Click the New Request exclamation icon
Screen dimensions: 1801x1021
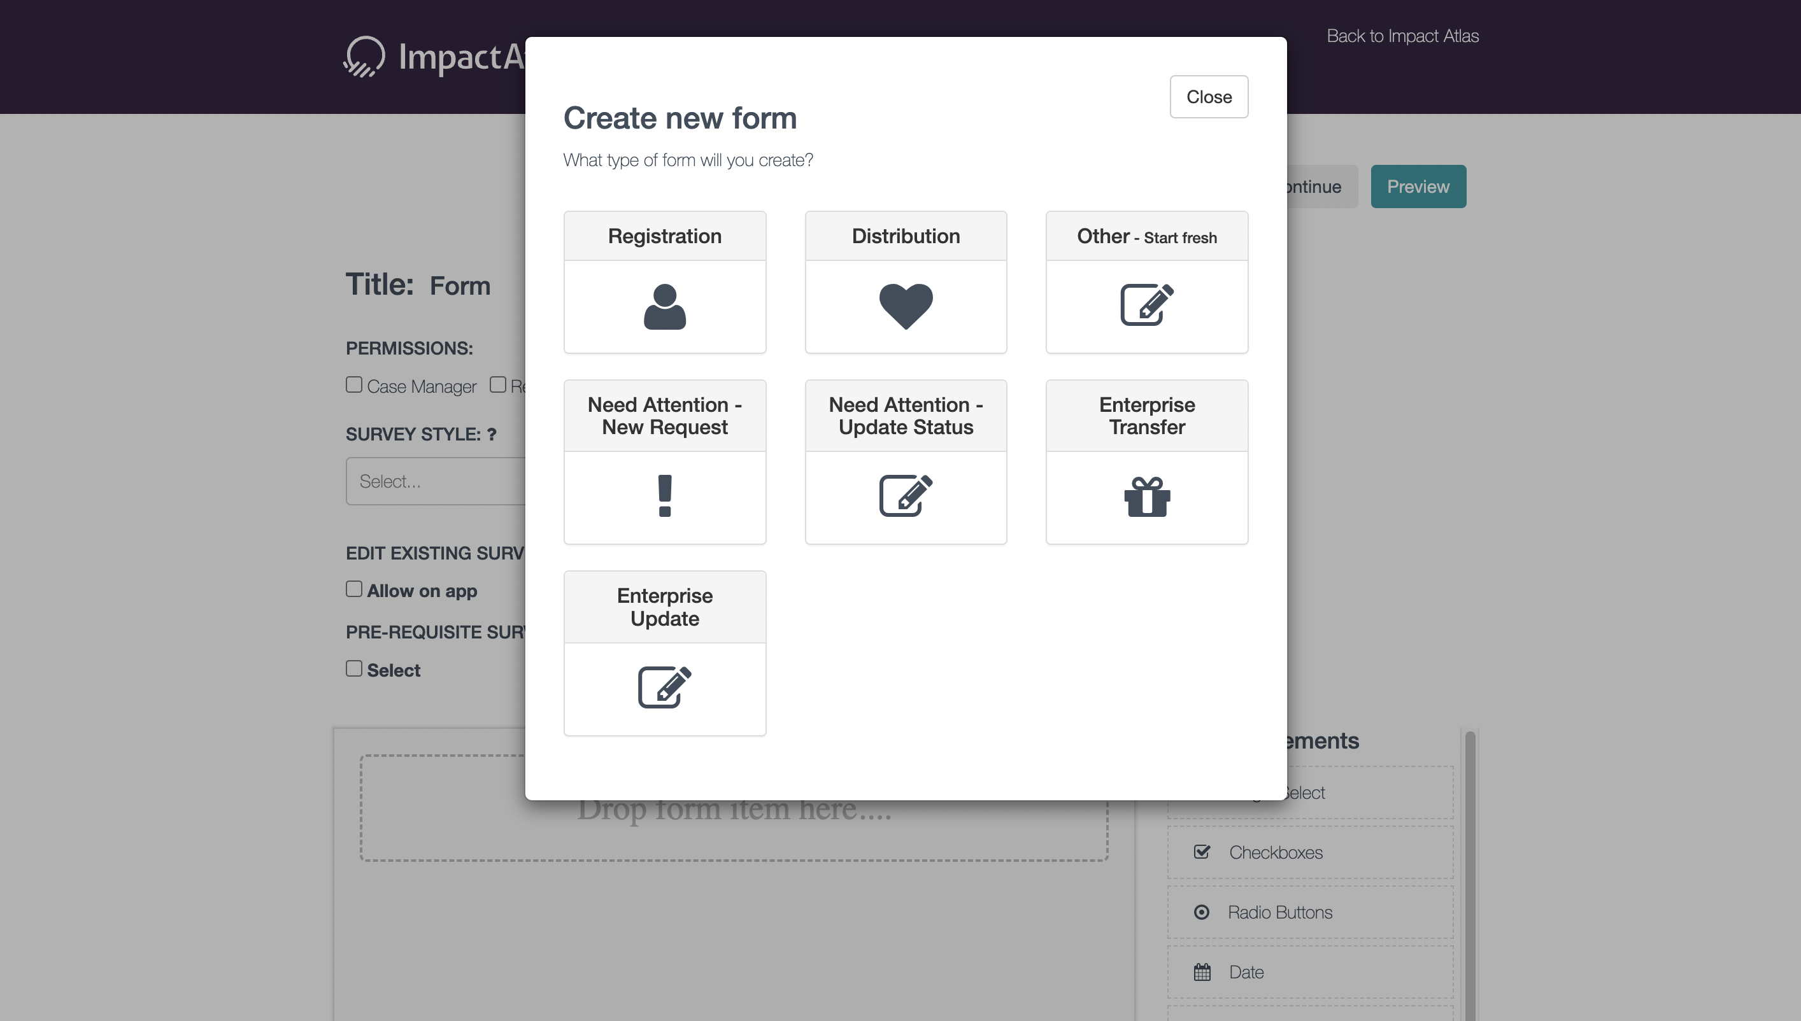(x=664, y=496)
